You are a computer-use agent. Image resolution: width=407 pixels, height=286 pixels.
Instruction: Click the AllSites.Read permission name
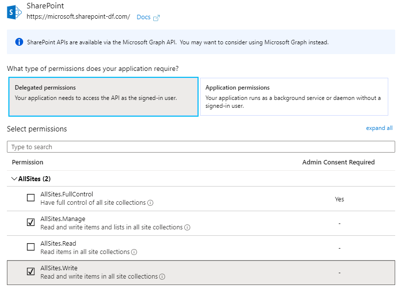click(59, 244)
